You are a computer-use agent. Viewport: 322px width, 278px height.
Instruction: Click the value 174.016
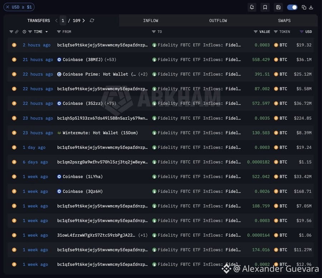pos(261,250)
